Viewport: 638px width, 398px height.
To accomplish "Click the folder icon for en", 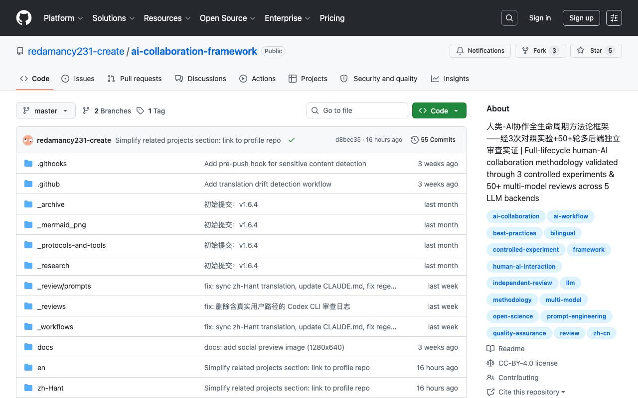I will [x=28, y=368].
